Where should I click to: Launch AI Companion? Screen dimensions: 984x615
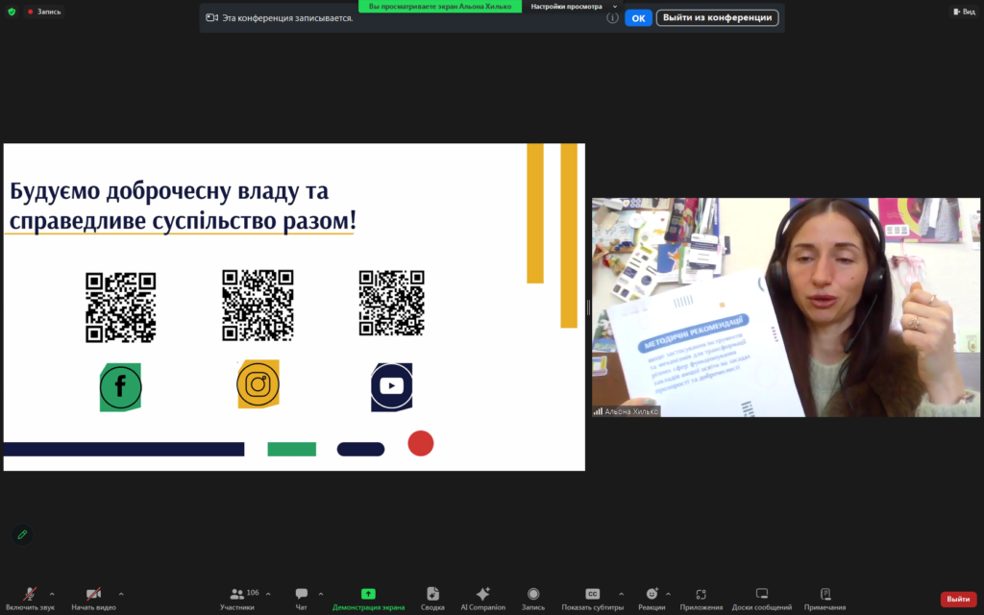[x=482, y=595]
